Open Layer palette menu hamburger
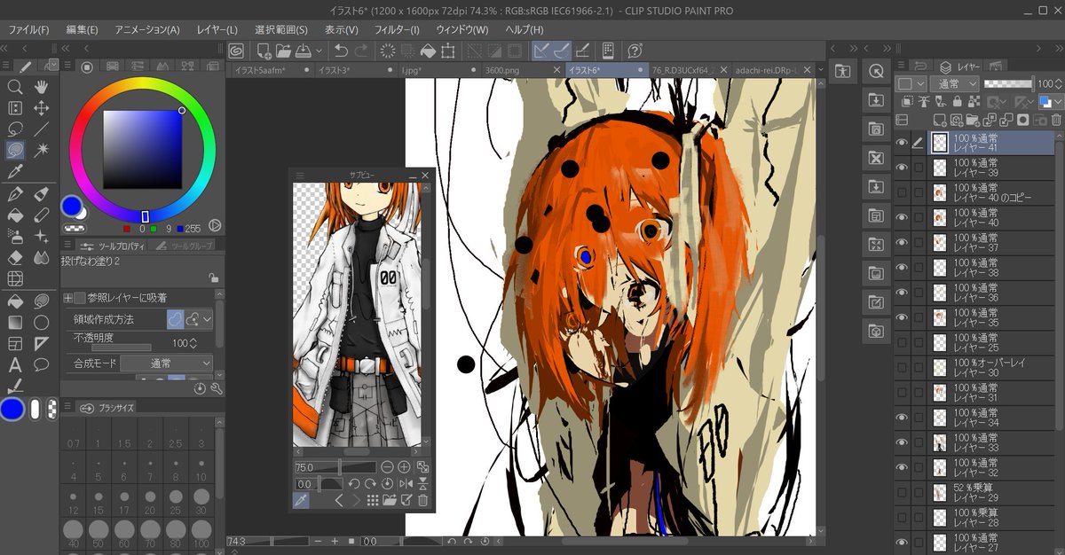The height and width of the screenshot is (555, 1065). [900, 66]
